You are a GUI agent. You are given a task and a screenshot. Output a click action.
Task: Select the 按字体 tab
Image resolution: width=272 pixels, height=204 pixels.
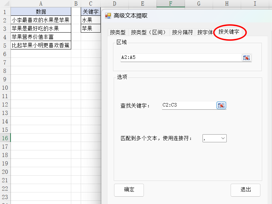pos(205,32)
